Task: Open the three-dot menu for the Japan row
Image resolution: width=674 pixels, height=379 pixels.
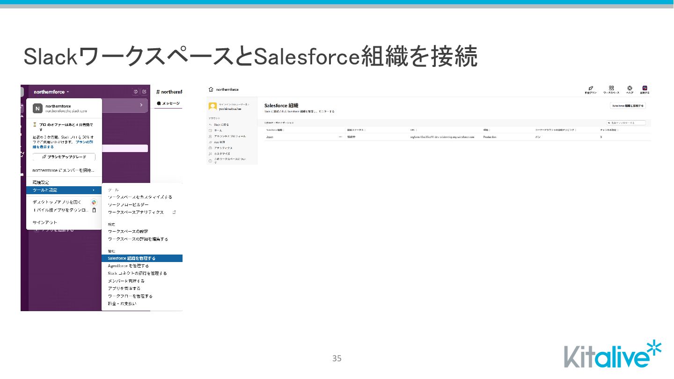Action: pyautogui.click(x=340, y=137)
